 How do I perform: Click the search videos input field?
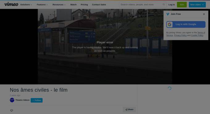coord(141,5)
